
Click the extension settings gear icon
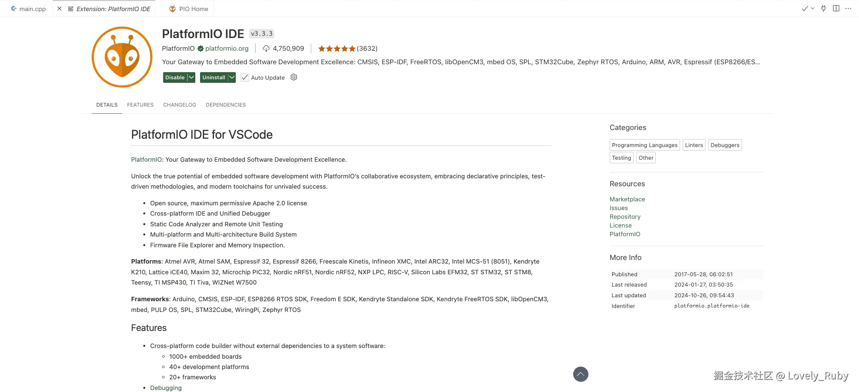(294, 77)
